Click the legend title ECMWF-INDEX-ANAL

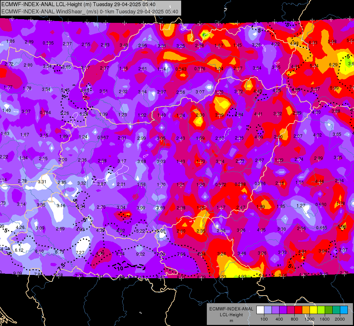[231, 309]
